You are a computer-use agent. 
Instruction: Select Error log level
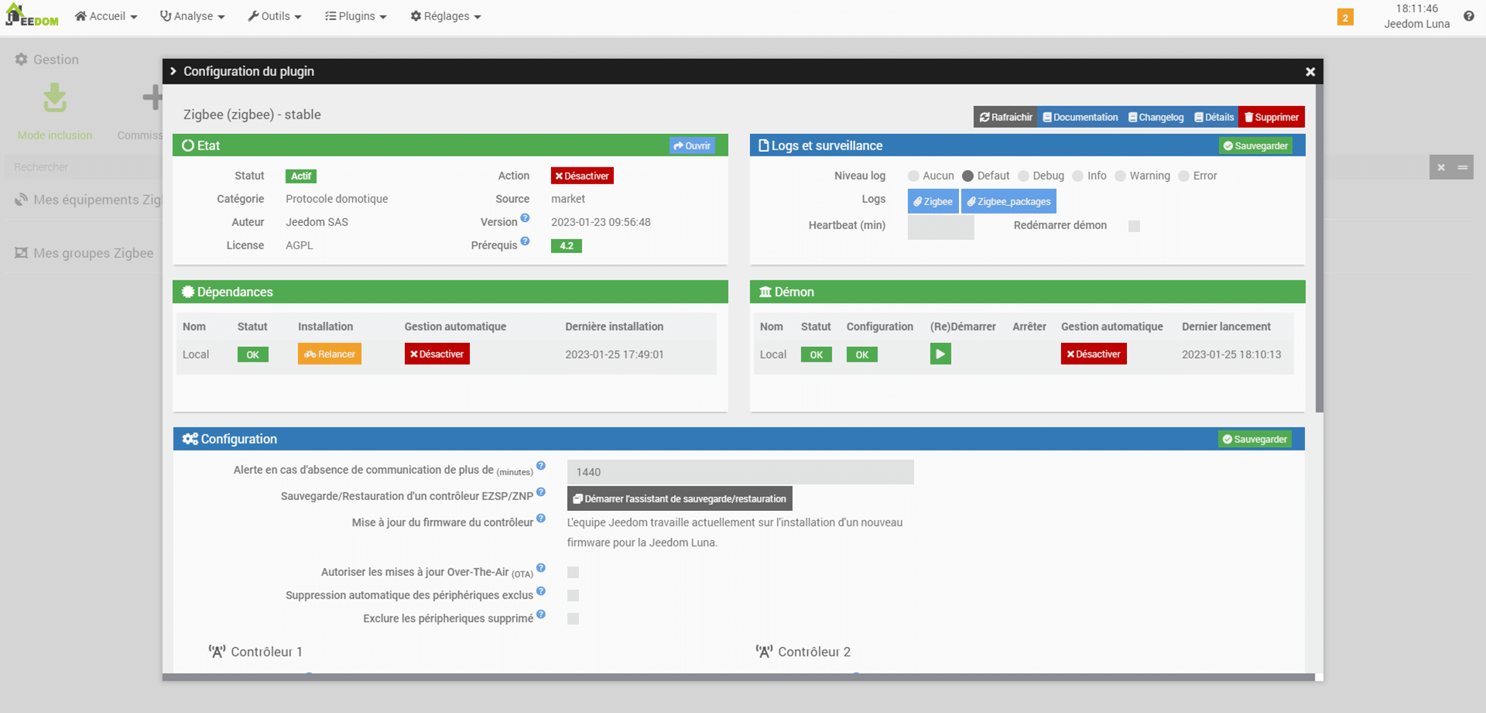[x=1183, y=176]
